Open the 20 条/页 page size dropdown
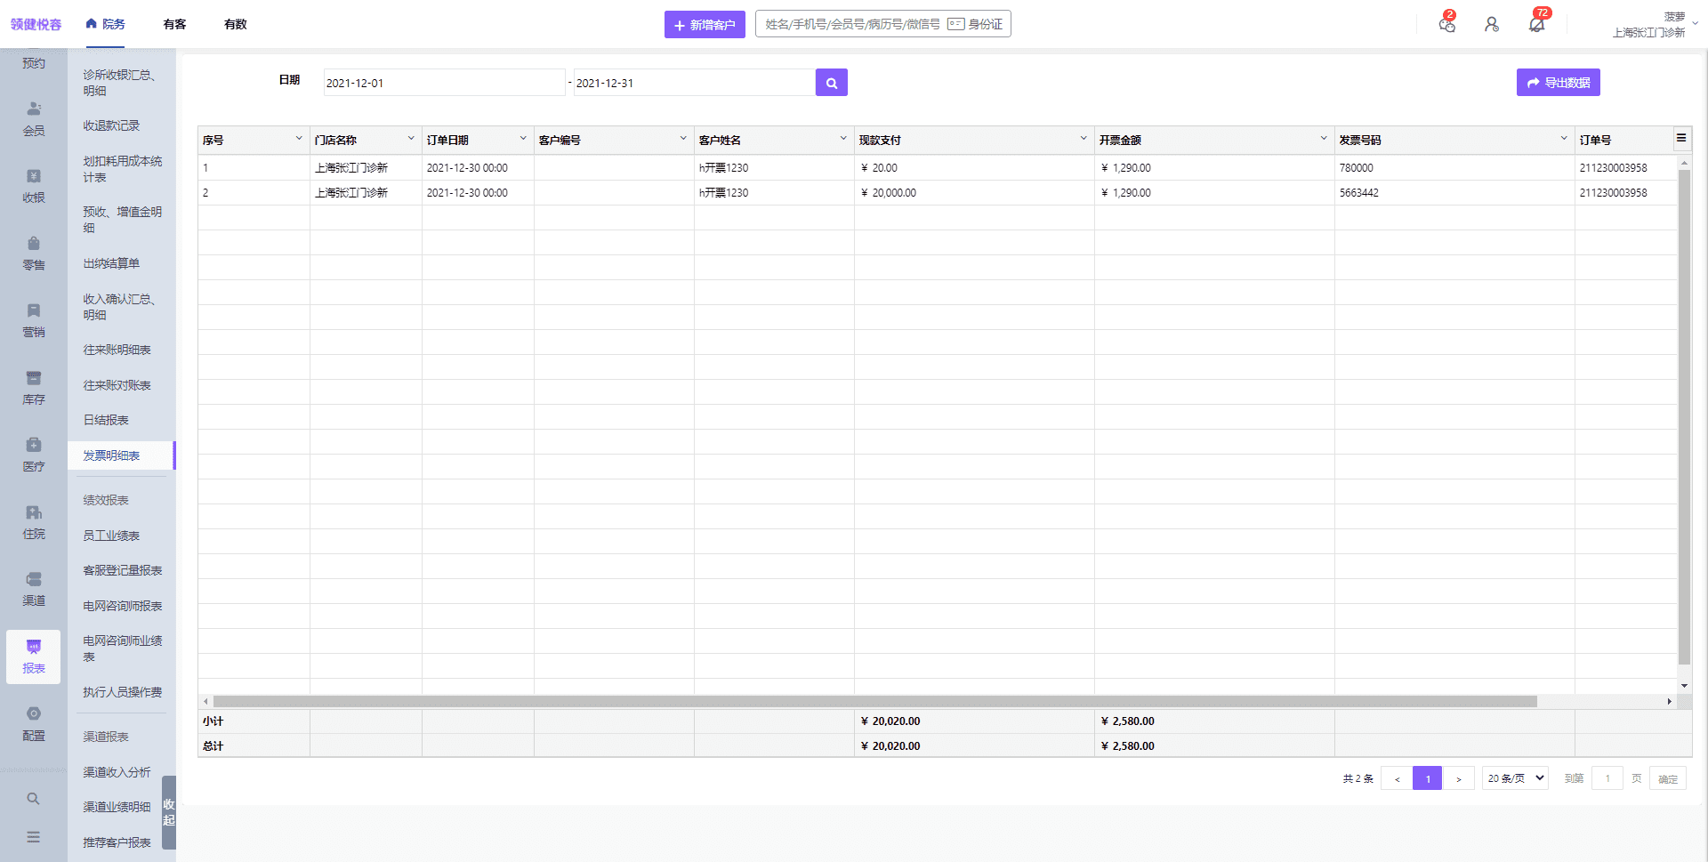The image size is (1708, 862). [1515, 778]
